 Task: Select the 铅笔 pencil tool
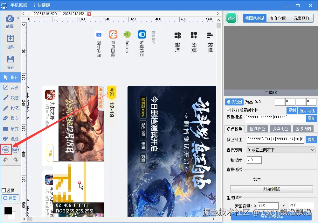pyautogui.click(x=11, y=108)
